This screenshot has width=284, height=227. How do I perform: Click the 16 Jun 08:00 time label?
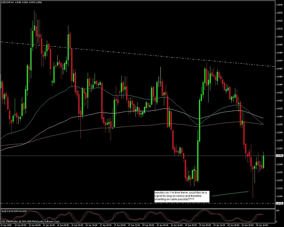[x=77, y=225]
